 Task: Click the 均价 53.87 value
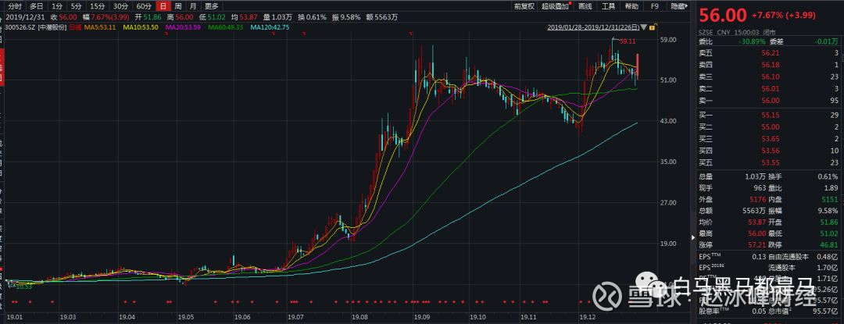[756, 222]
